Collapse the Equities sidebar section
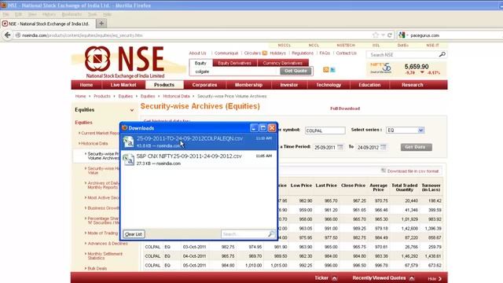 132,110
